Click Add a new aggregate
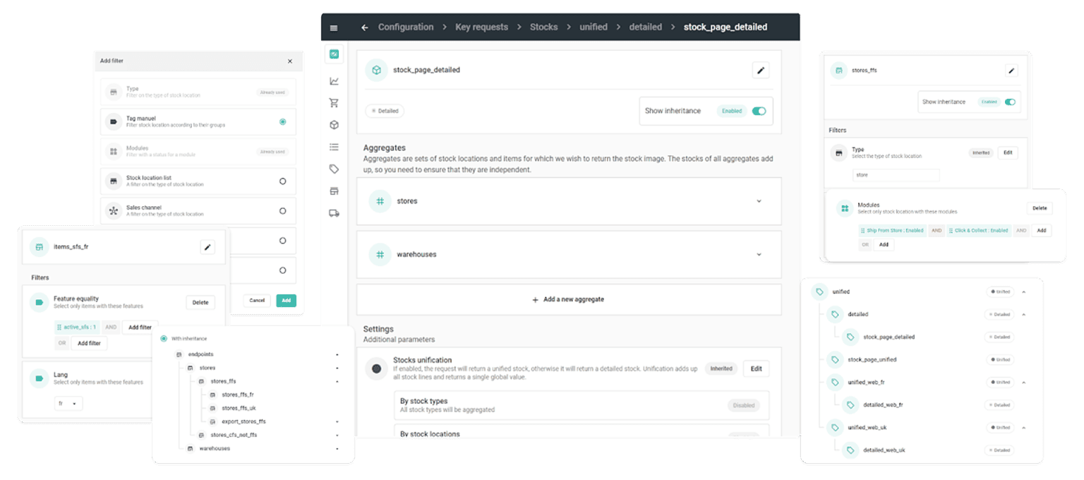Image resolution: width=1084 pixels, height=480 pixels. [568, 299]
